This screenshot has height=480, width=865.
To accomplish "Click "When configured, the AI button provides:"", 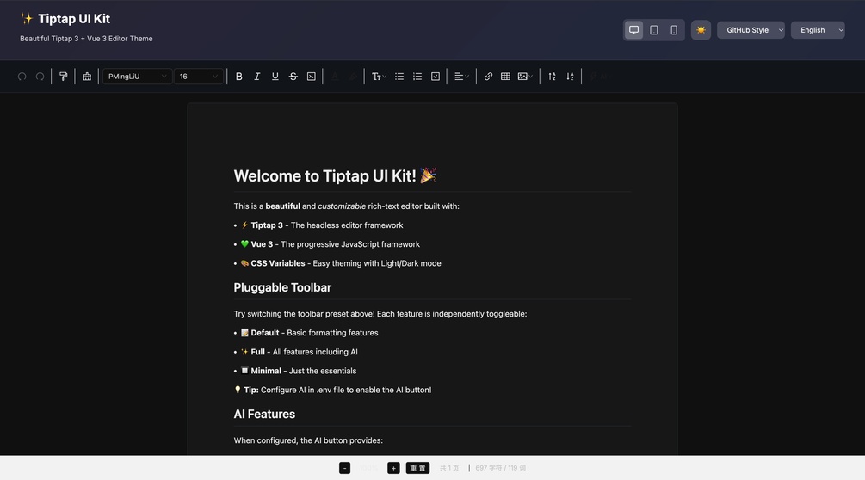I will (x=308, y=440).
